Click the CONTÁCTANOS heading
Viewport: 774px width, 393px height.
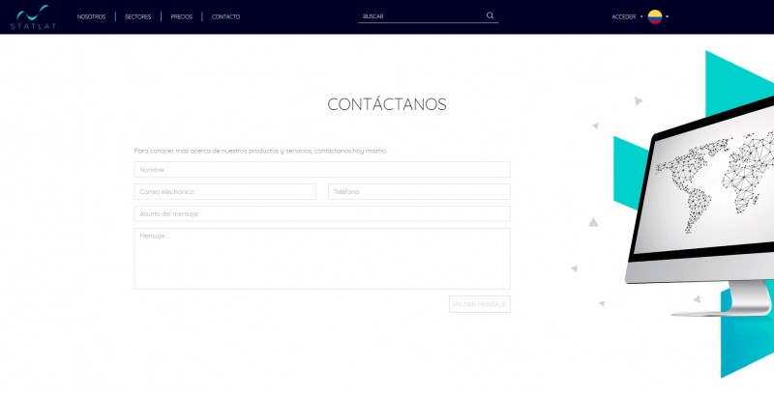point(387,104)
